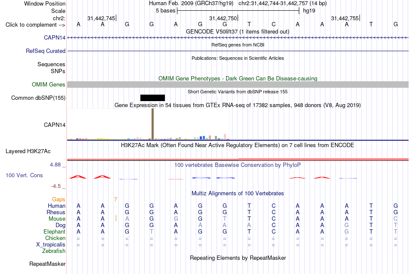Click the 4.88 upper conservation scale value
This screenshot has width=409, height=274.
(x=55, y=165)
